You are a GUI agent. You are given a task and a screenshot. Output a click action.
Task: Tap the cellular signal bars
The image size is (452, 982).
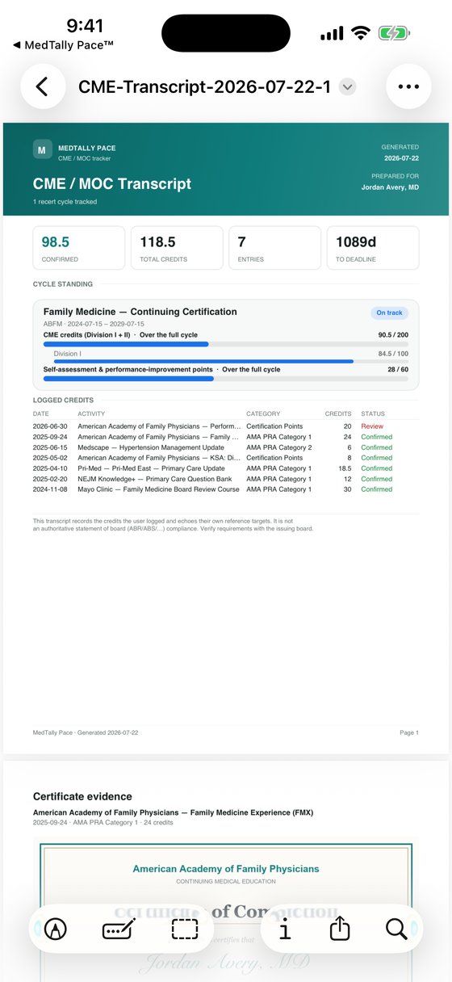332,34
